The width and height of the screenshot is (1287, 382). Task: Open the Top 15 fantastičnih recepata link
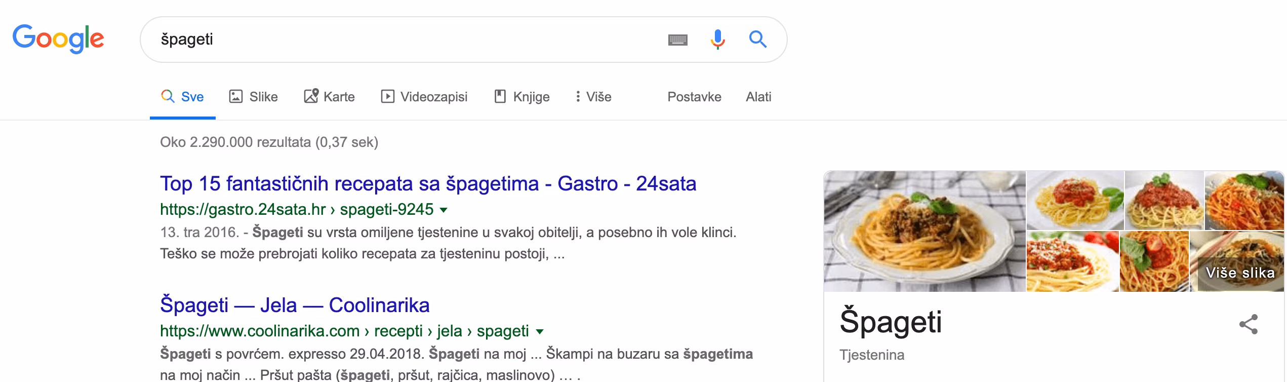coord(428,183)
